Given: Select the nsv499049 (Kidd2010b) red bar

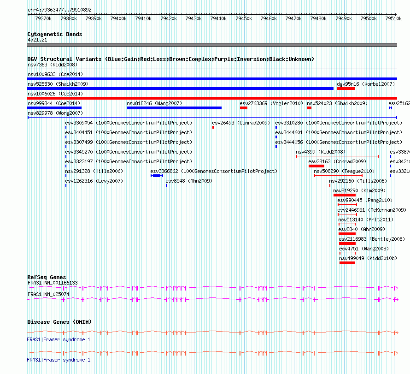Looking at the screenshot, I should point(347,263).
